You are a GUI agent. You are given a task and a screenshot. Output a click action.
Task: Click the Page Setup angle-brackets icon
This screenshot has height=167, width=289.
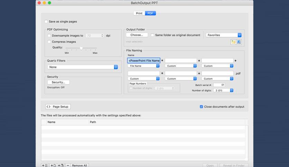point(48,107)
